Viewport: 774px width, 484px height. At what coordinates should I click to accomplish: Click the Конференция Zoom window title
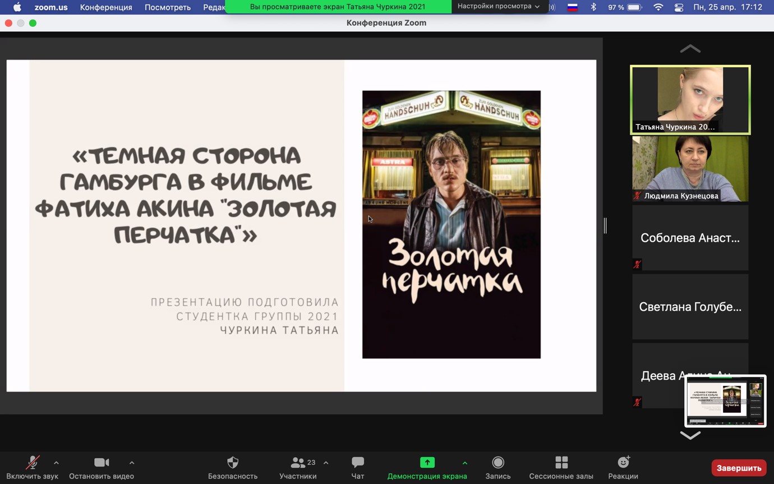386,23
